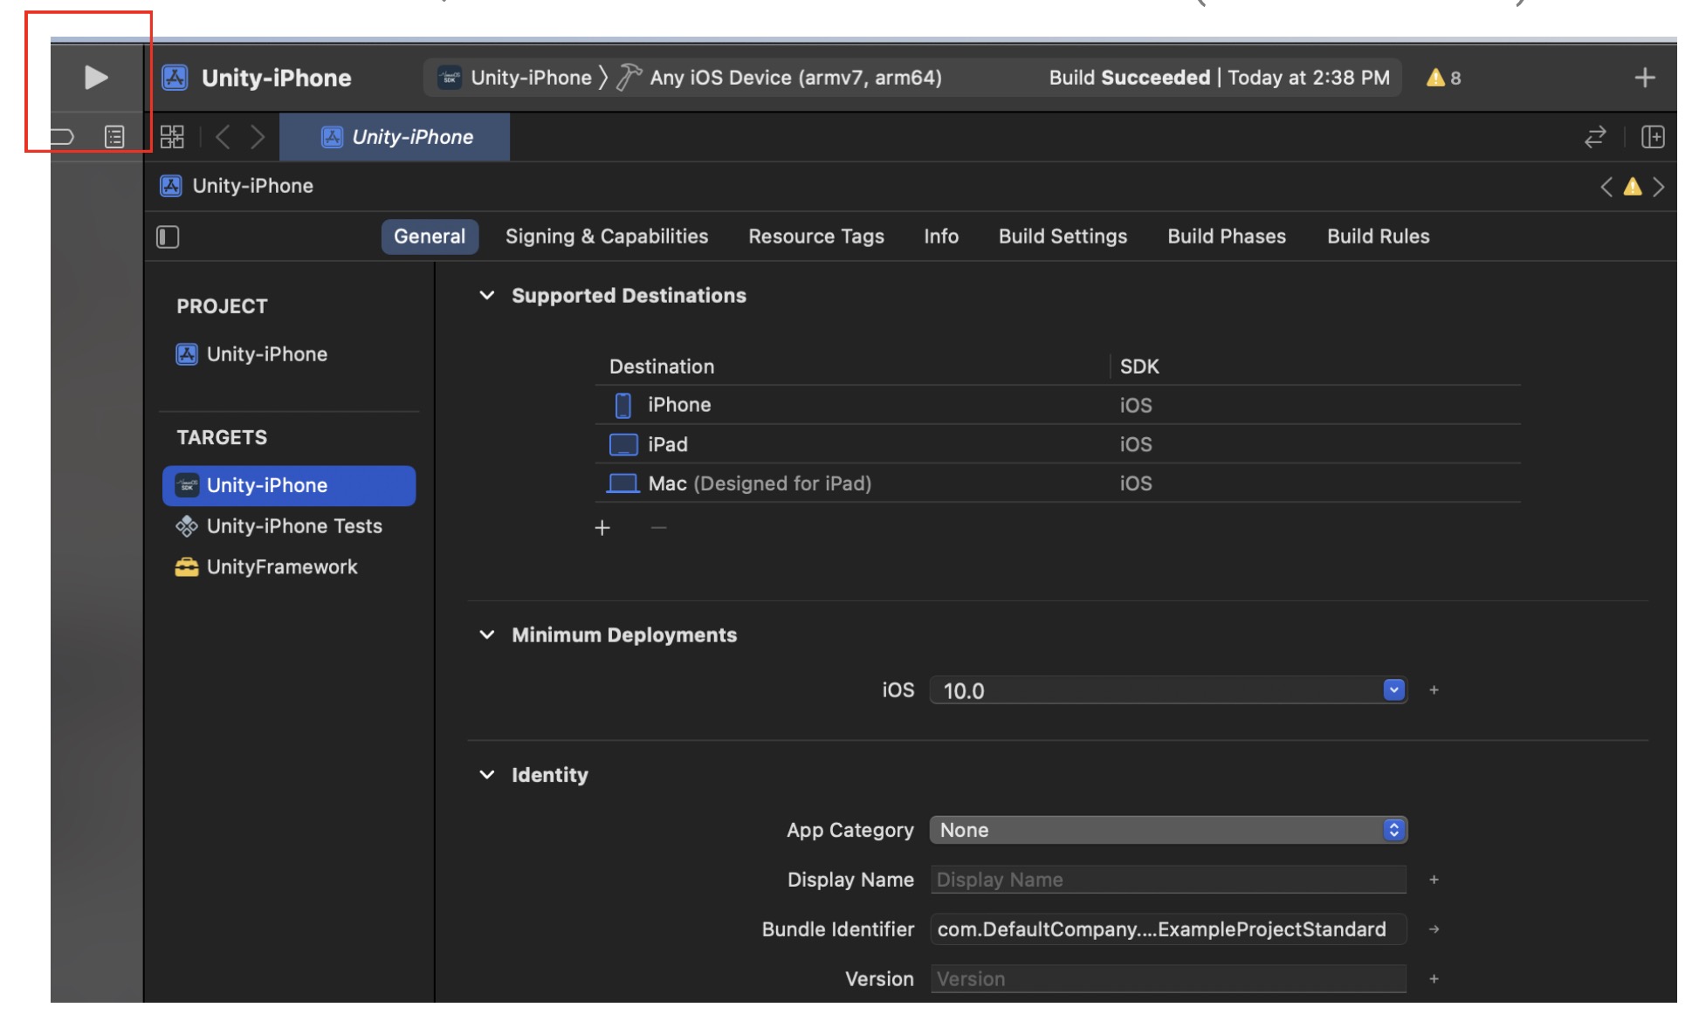The width and height of the screenshot is (1699, 1028).
Task: Click the Add Editor split icon
Action: [x=1653, y=136]
